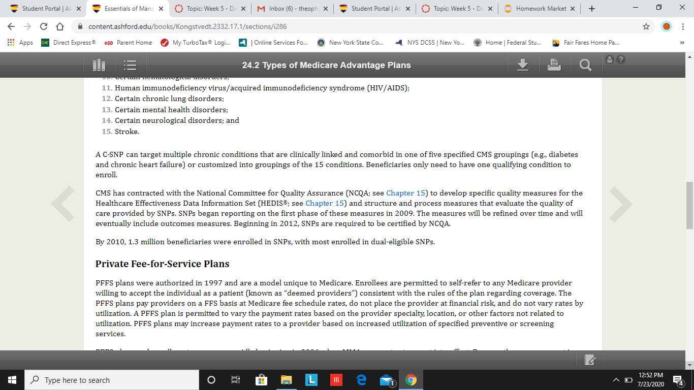694x390 pixels.
Task: Open the Apps bookmarks shortcut
Action: 20,43
